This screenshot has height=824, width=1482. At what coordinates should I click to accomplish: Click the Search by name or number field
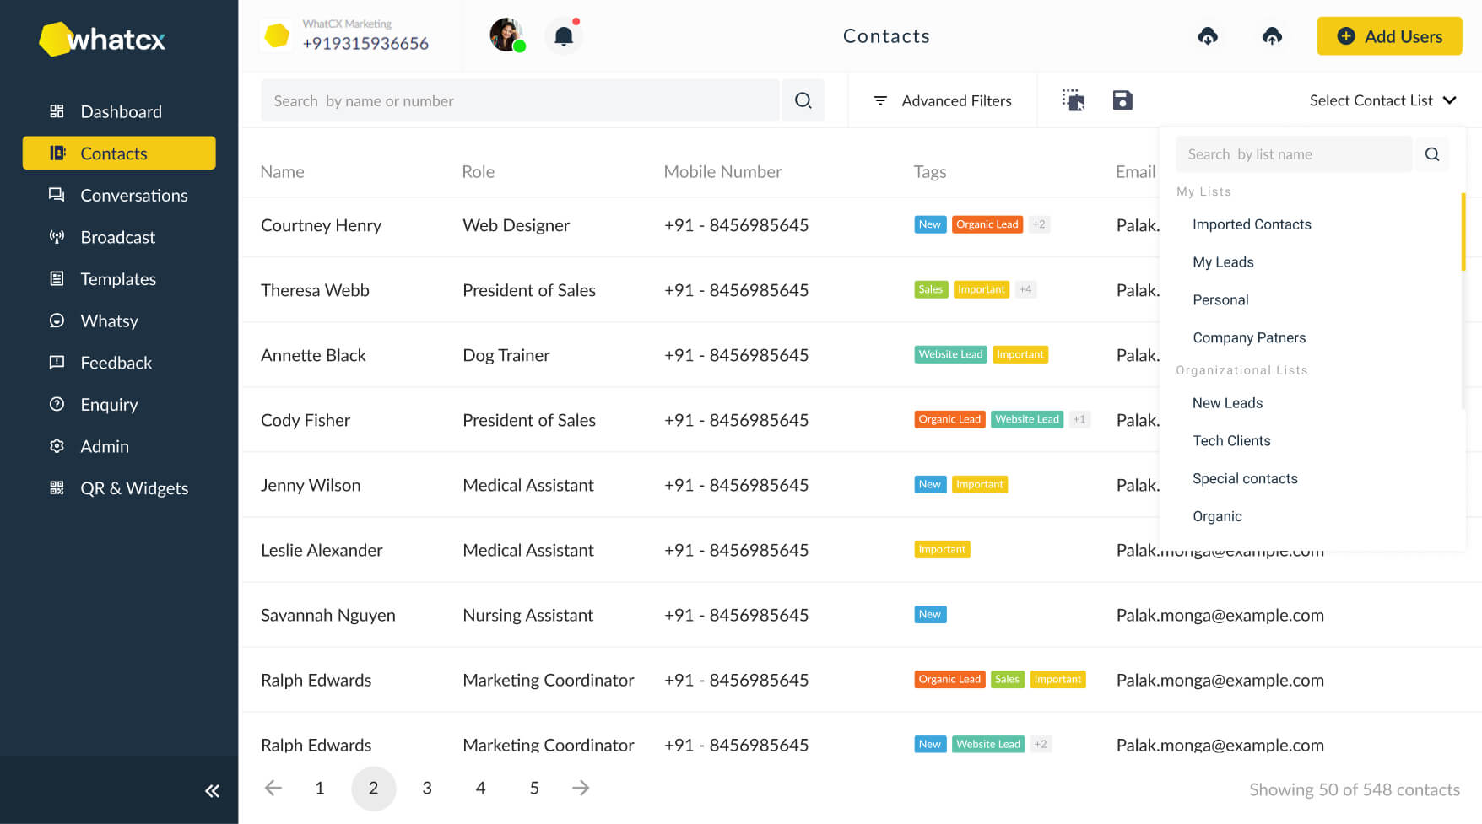click(x=519, y=100)
